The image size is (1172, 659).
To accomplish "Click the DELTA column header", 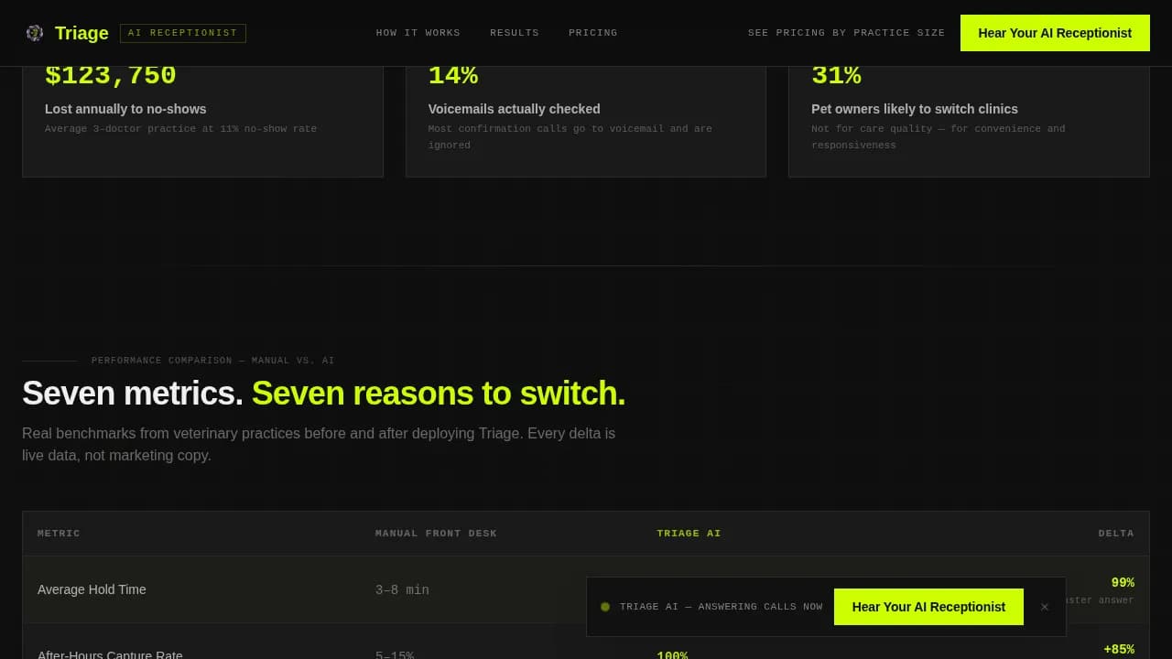I will coord(1116,533).
